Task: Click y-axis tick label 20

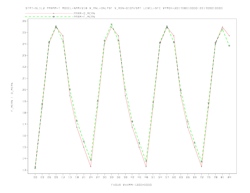Action: coord(24,90)
